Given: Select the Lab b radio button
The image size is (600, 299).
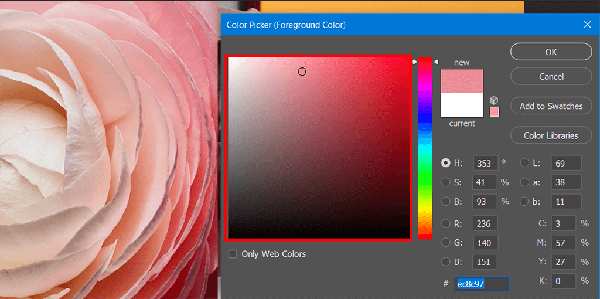Looking at the screenshot, I should point(524,201).
